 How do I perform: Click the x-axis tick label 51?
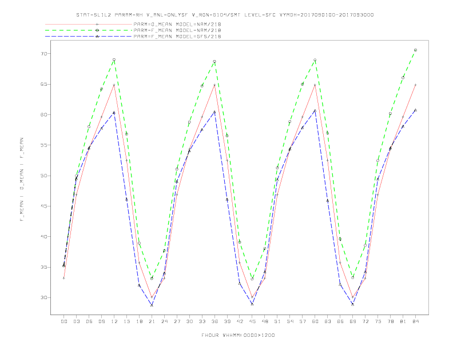coord(277,321)
